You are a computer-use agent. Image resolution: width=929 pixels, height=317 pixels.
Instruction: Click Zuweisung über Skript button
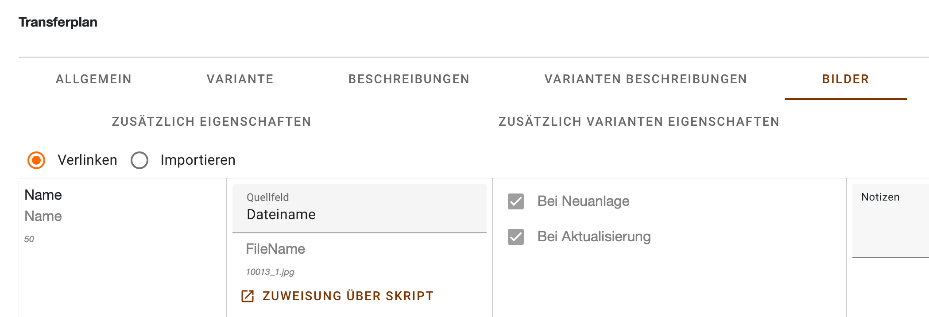click(337, 296)
